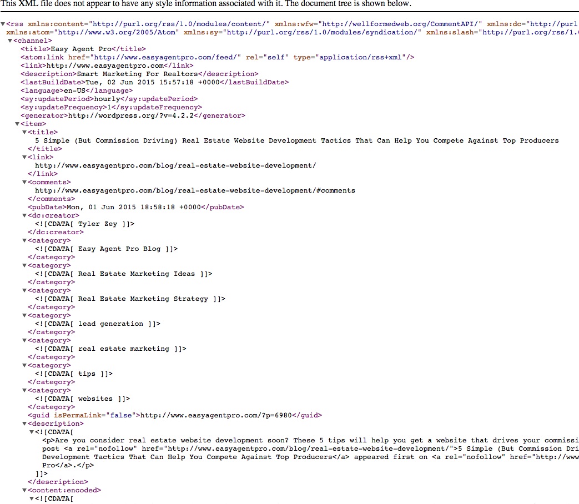Collapse the link node under item

coord(24,157)
